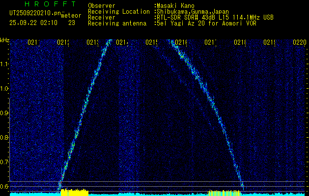Click the kHz axis unit label
Image resolution: width=309 pixels, height=196 pixels.
tap(4, 41)
